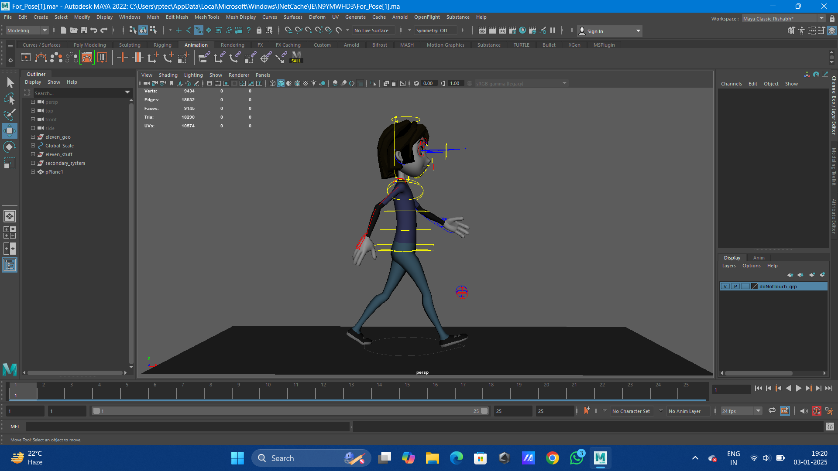Expand the Global_Scale node in Outliner
Screen dimensions: 838x471
click(x=33, y=146)
